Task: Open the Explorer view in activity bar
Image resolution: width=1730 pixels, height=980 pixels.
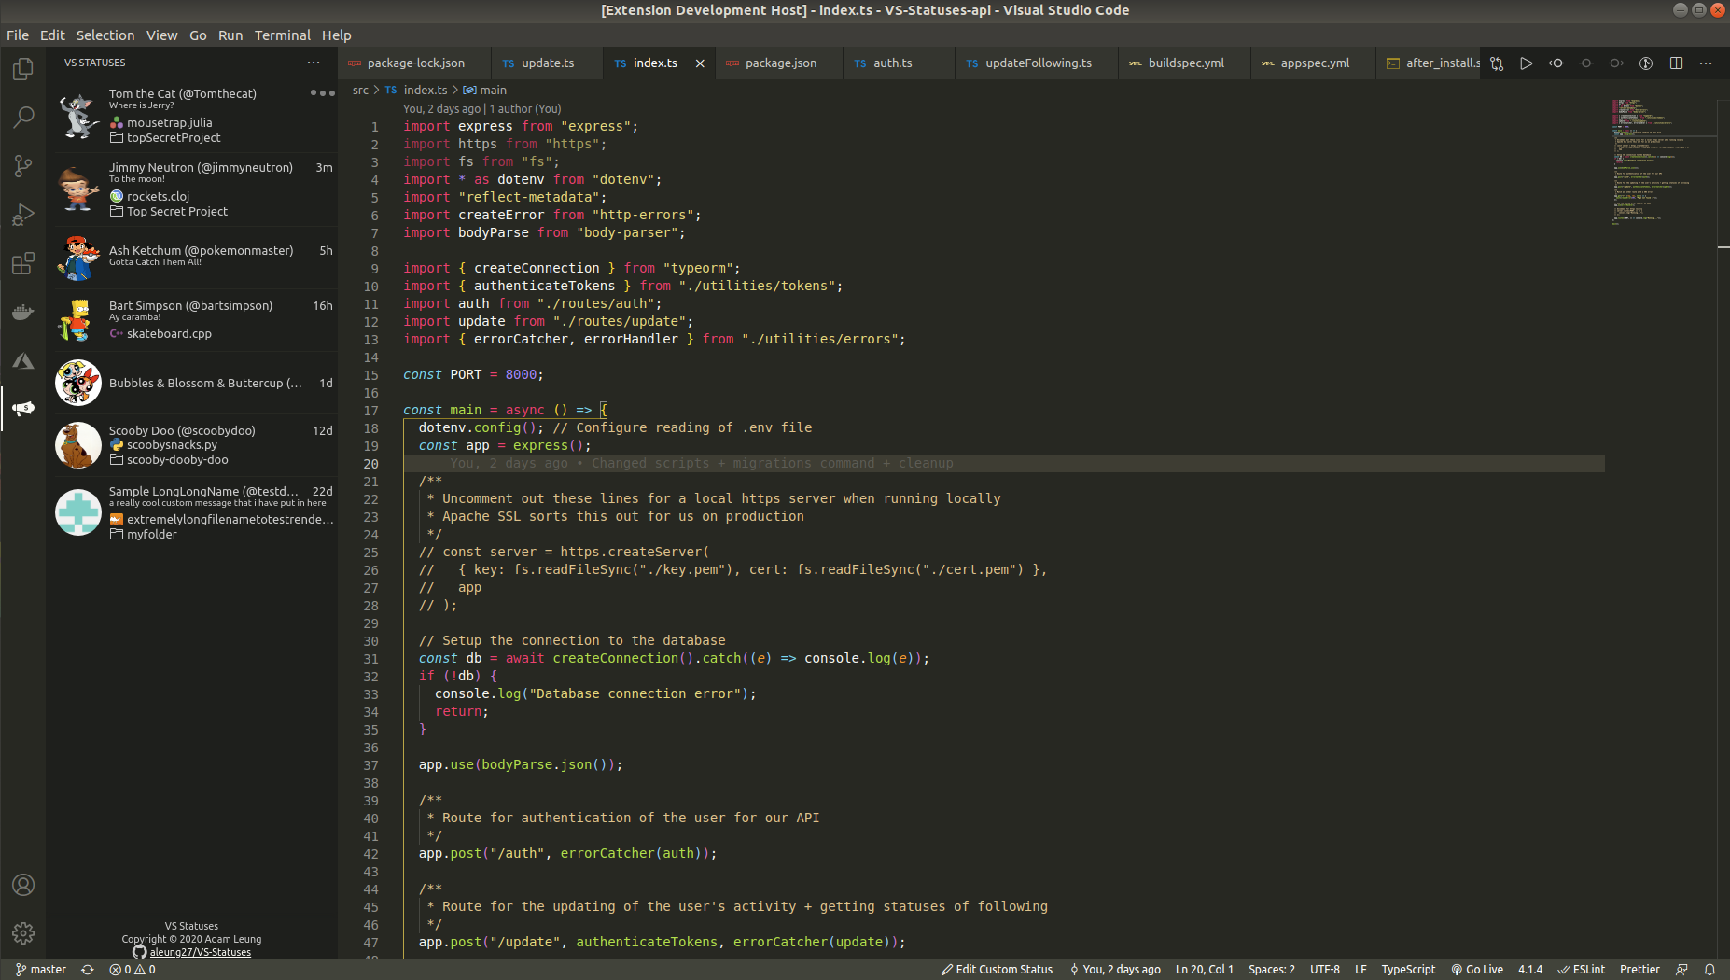Action: point(23,69)
